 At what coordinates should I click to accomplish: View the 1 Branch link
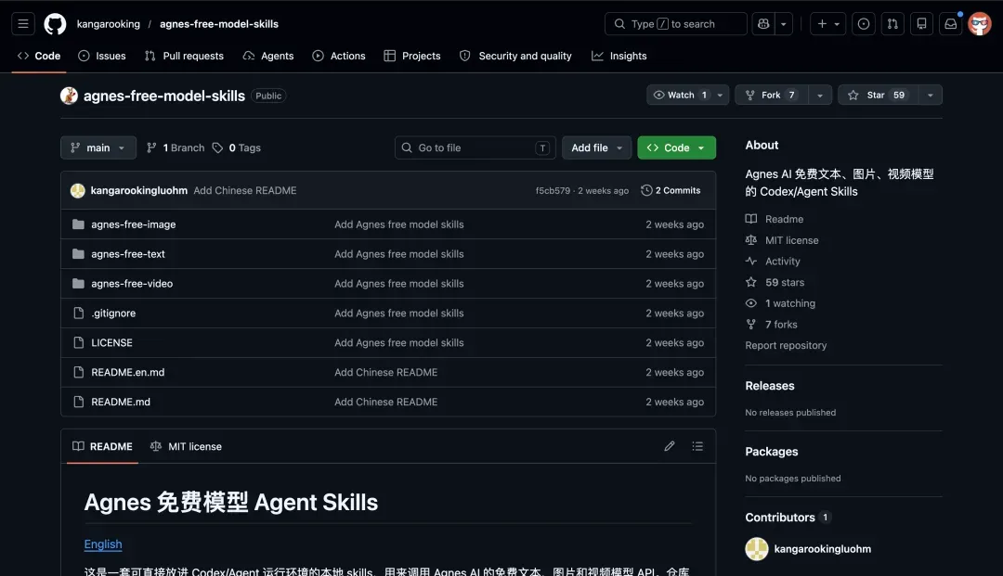click(x=176, y=148)
